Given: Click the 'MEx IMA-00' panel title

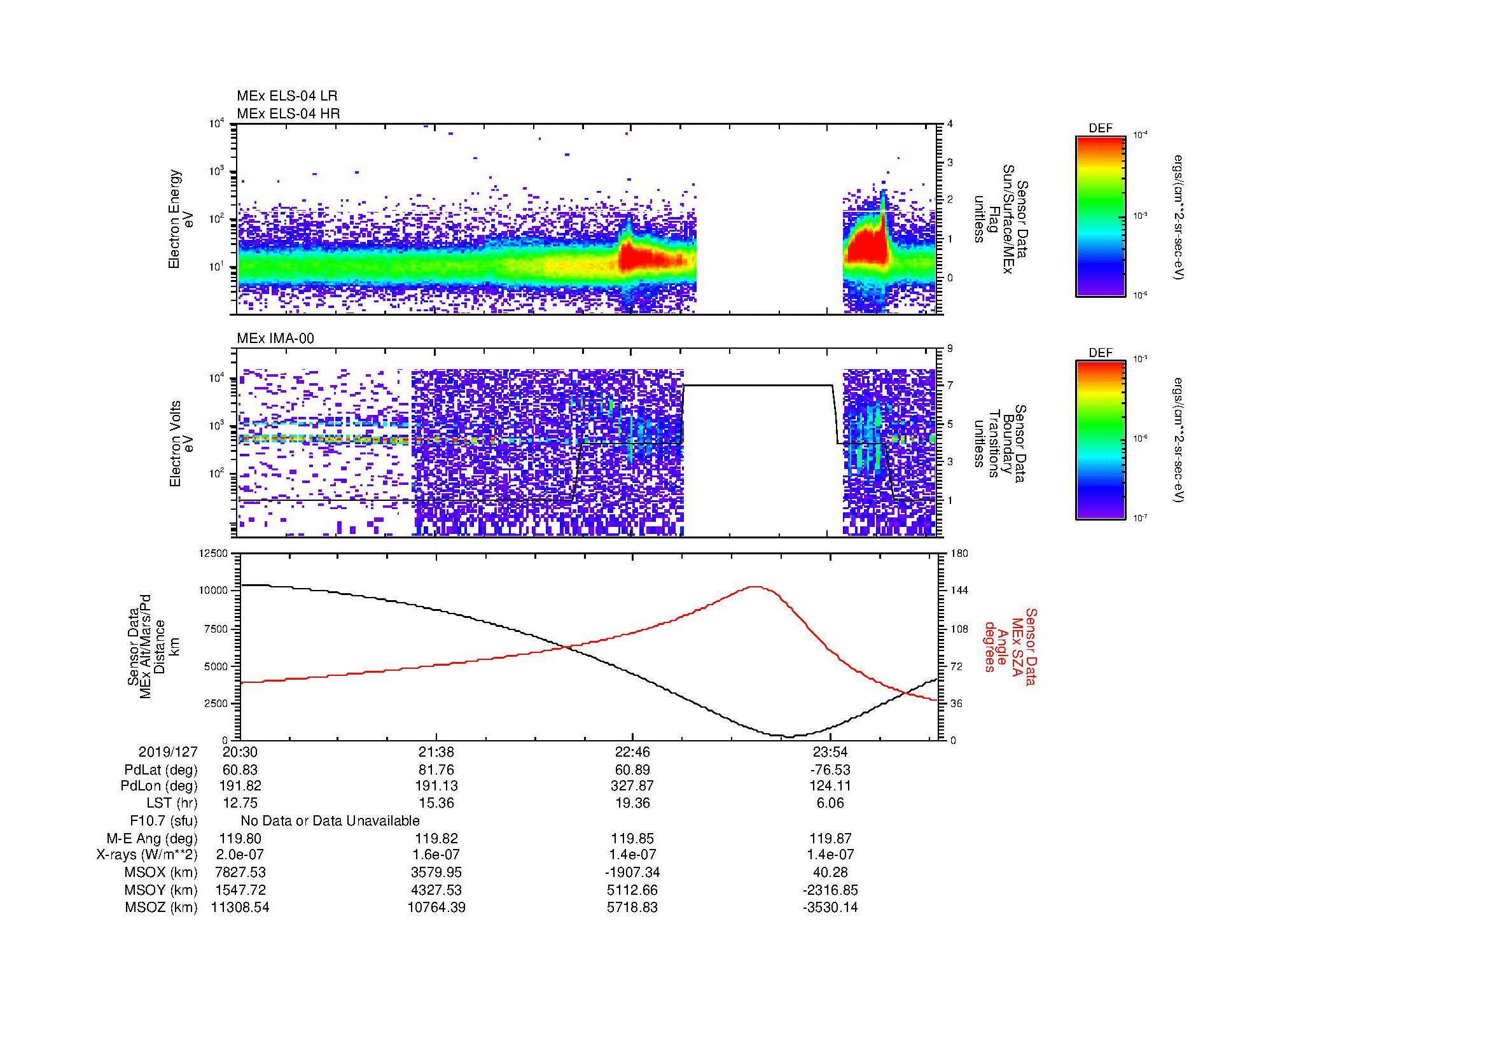Looking at the screenshot, I should pyautogui.click(x=275, y=339).
